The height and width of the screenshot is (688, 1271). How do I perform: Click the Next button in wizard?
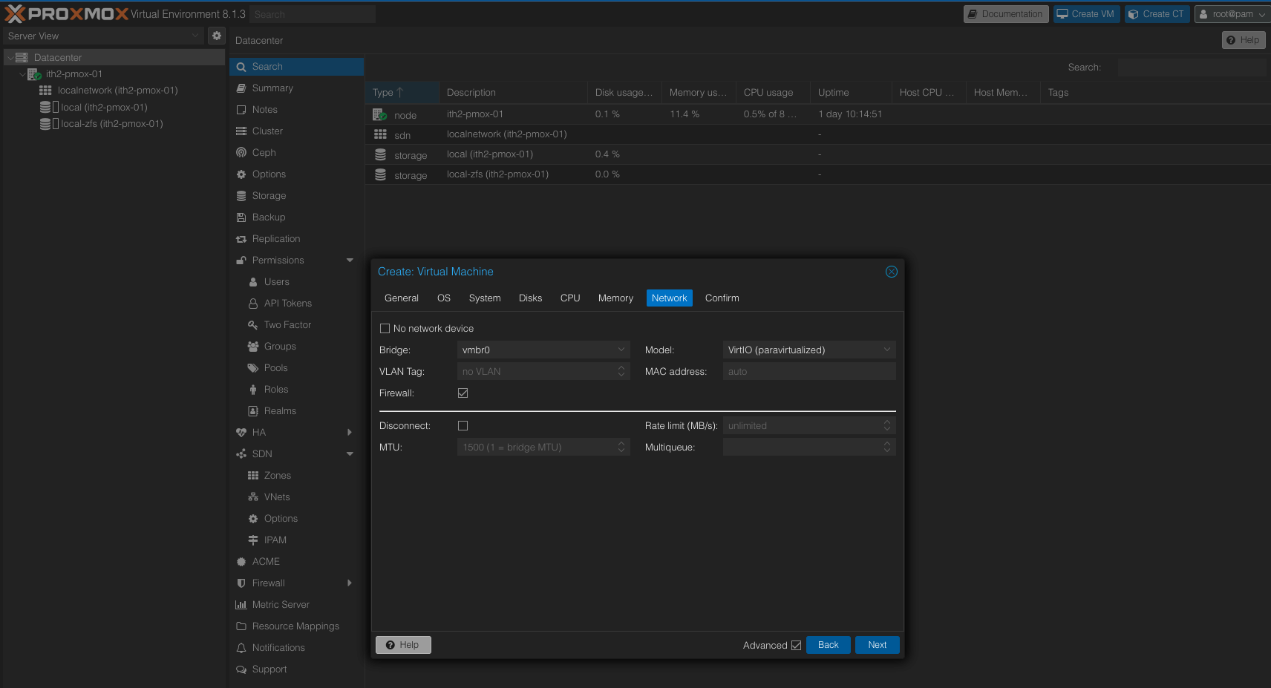point(877,645)
